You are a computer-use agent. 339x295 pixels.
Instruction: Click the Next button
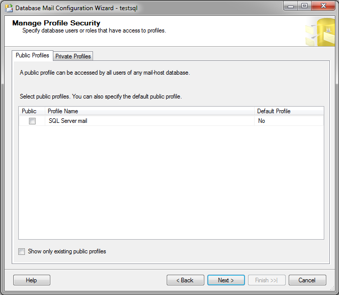(x=226, y=280)
